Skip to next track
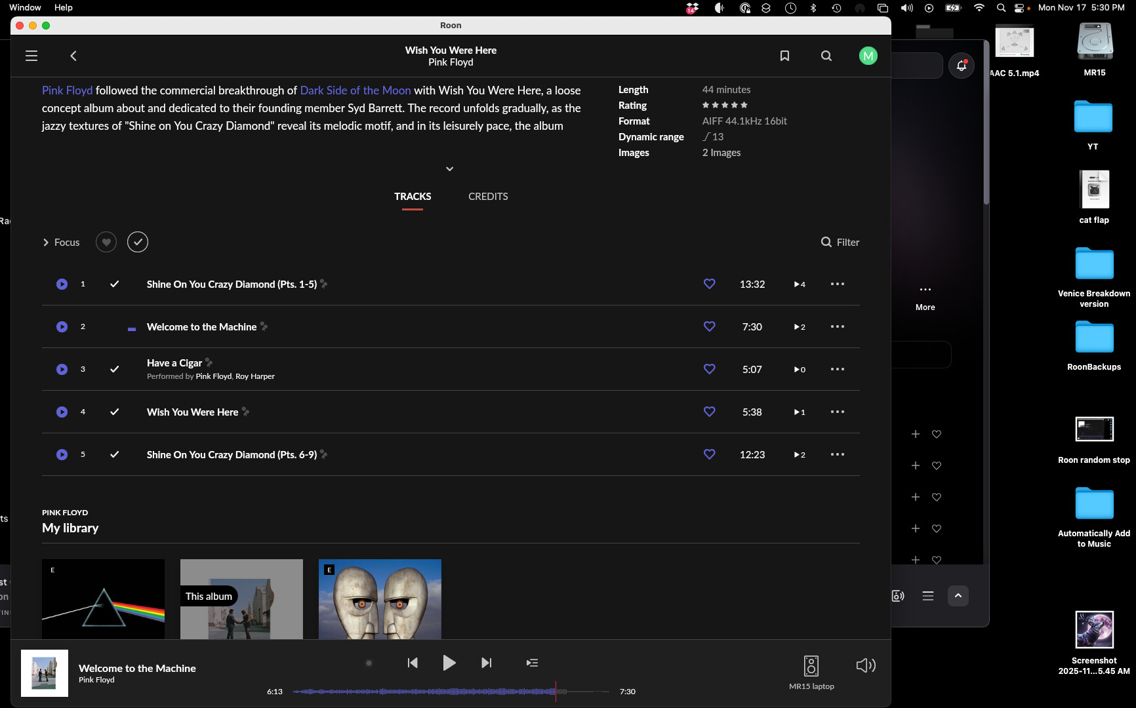Viewport: 1136px width, 708px height. (486, 663)
